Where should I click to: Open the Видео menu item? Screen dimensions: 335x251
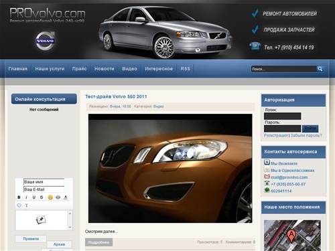[x=129, y=69]
